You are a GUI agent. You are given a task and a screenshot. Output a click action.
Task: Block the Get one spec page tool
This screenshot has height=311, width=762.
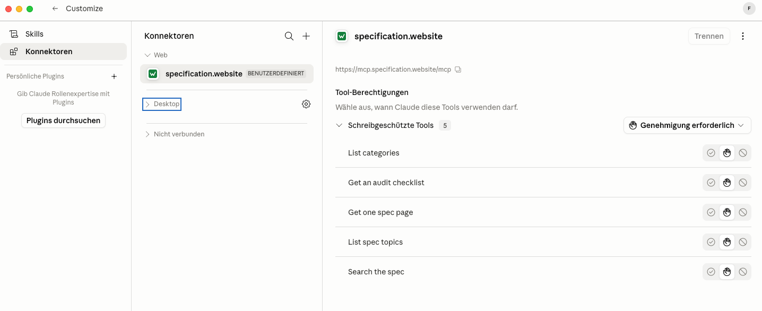(x=743, y=212)
